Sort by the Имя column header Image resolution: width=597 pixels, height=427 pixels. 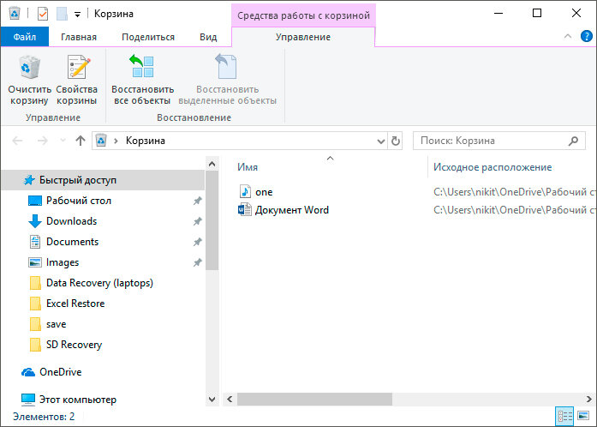[x=248, y=167]
